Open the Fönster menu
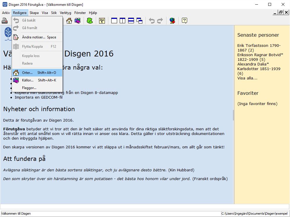 (80, 13)
